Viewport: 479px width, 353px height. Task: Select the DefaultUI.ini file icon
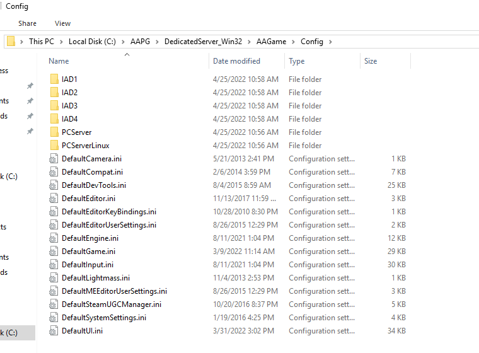coord(54,331)
